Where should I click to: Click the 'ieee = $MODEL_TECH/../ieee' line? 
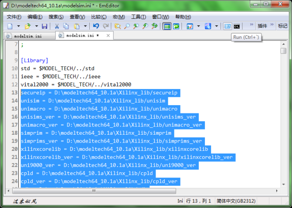[x=61, y=76]
